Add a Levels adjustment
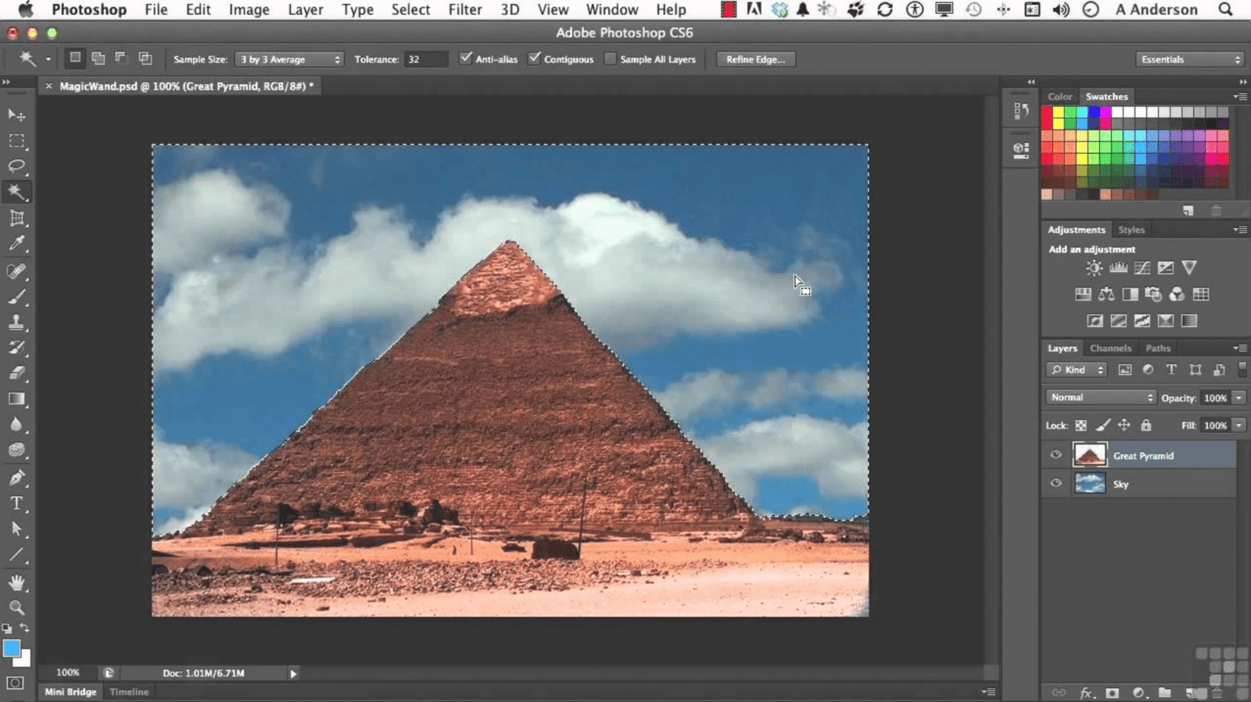1251x702 pixels. pos(1118,268)
